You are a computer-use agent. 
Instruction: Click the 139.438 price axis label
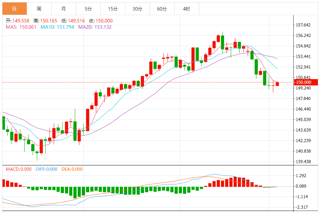click(303, 162)
